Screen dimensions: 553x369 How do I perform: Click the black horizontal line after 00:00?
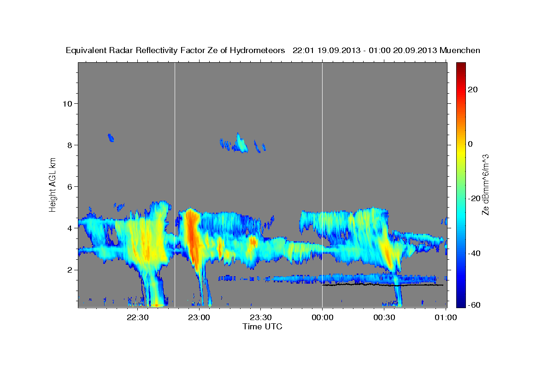[382, 285]
